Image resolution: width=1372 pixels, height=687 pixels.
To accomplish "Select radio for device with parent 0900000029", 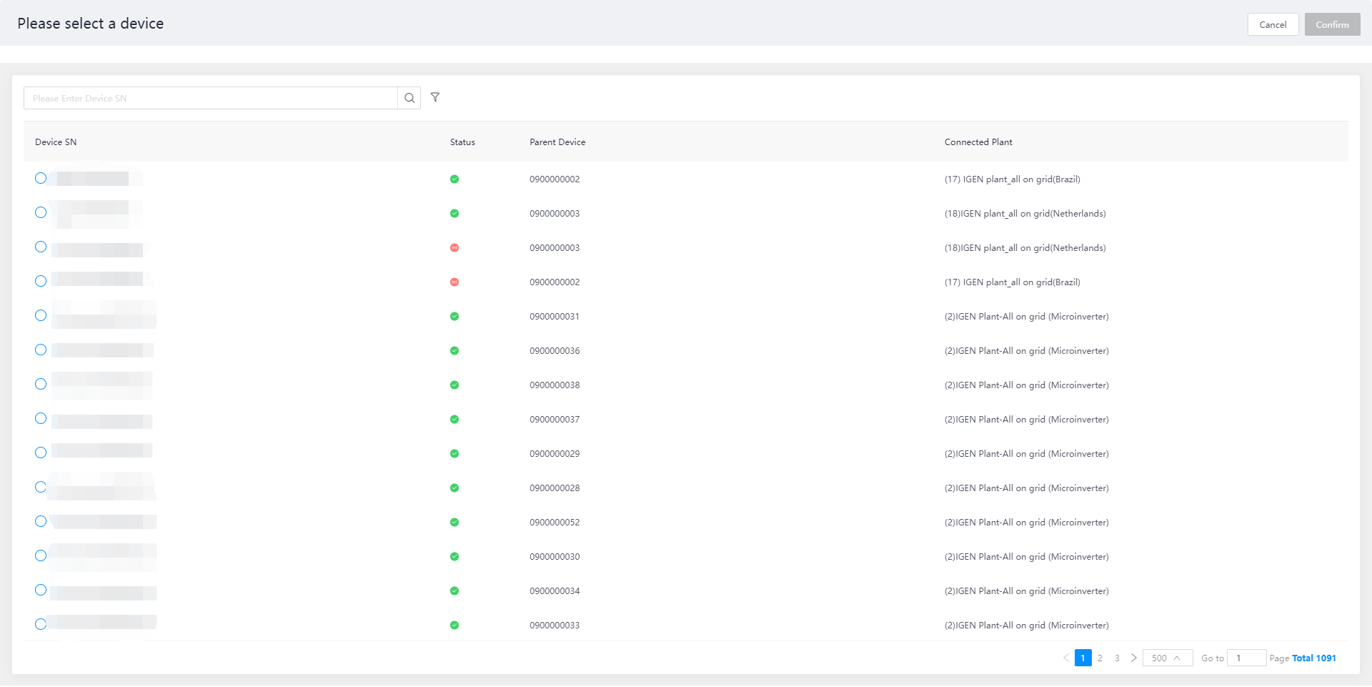I will point(41,453).
